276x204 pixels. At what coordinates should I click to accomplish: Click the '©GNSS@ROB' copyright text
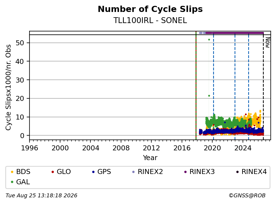coord(247,196)
